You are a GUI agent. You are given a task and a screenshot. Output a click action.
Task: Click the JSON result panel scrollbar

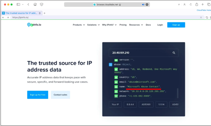pos(177,93)
